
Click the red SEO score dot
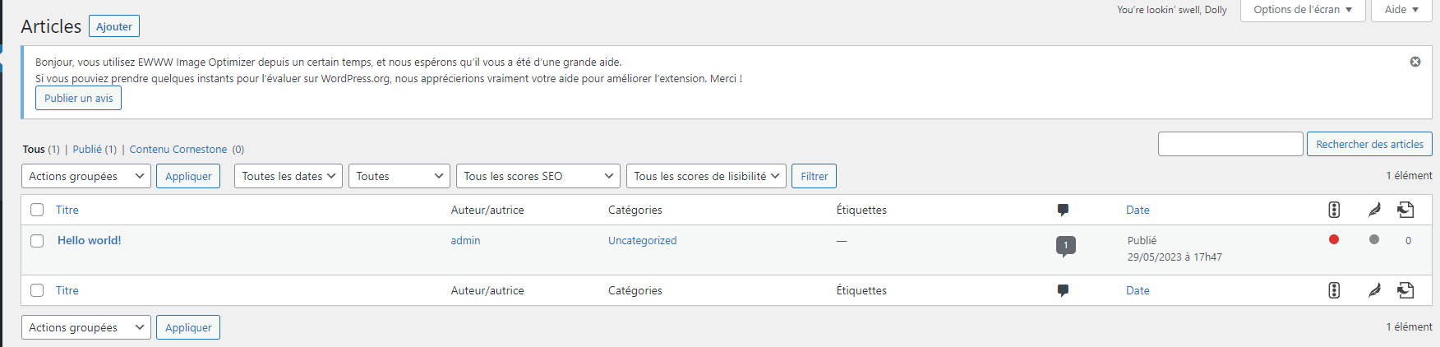coord(1334,239)
